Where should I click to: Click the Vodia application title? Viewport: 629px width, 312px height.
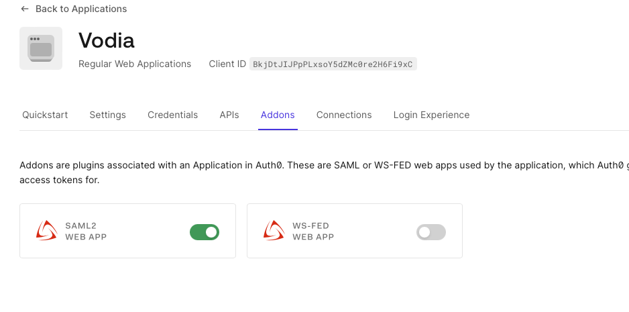(107, 40)
